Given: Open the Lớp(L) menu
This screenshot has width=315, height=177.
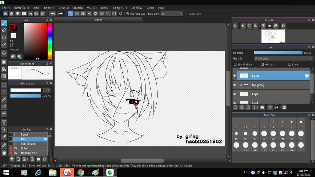Looking at the screenshot, I should coord(36,8).
